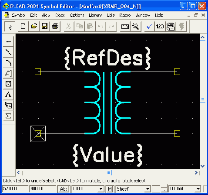This screenshot has height=195, width=208.
Task: Select the top-right yellow pin square
Action: [177, 72]
